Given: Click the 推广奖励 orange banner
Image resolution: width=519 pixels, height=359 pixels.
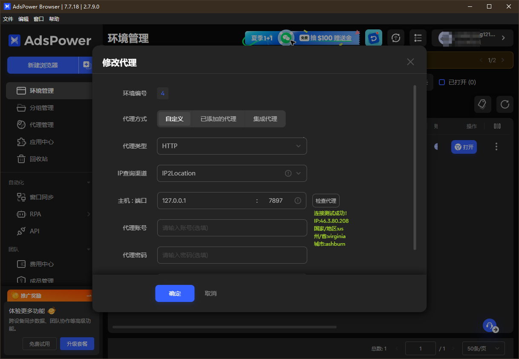Looking at the screenshot, I should coord(50,296).
